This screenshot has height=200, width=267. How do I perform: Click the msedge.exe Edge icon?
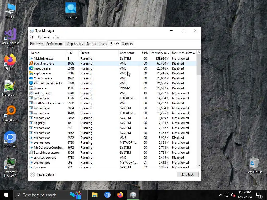(31, 68)
